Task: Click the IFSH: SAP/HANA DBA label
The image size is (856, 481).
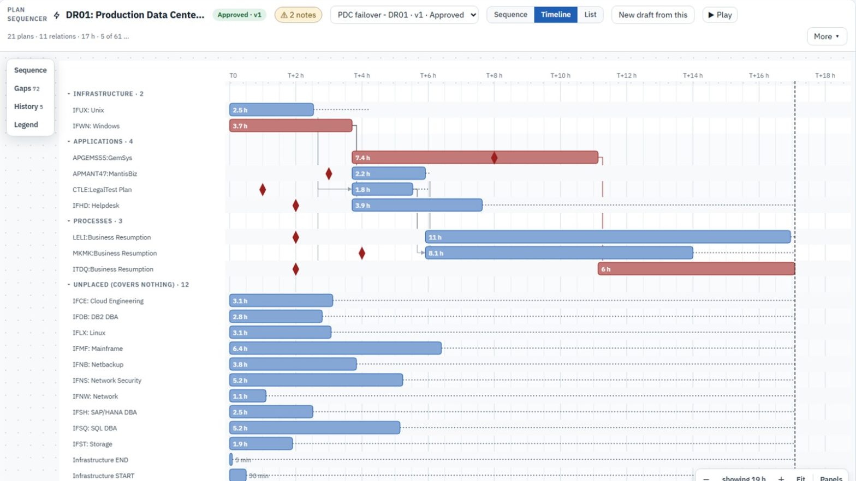Action: click(105, 412)
